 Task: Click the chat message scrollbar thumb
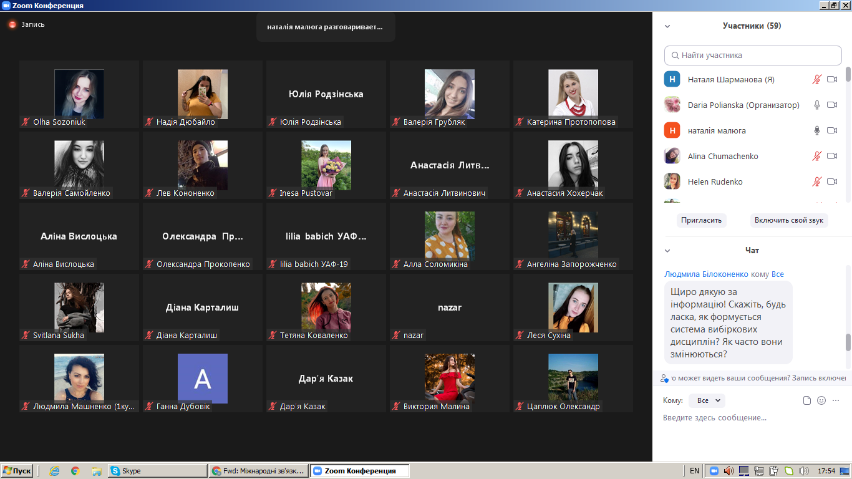(x=848, y=342)
